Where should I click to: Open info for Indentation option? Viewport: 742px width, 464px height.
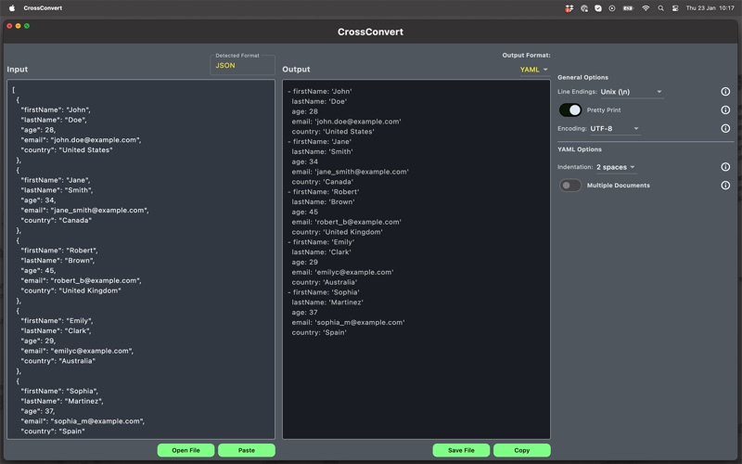point(725,167)
